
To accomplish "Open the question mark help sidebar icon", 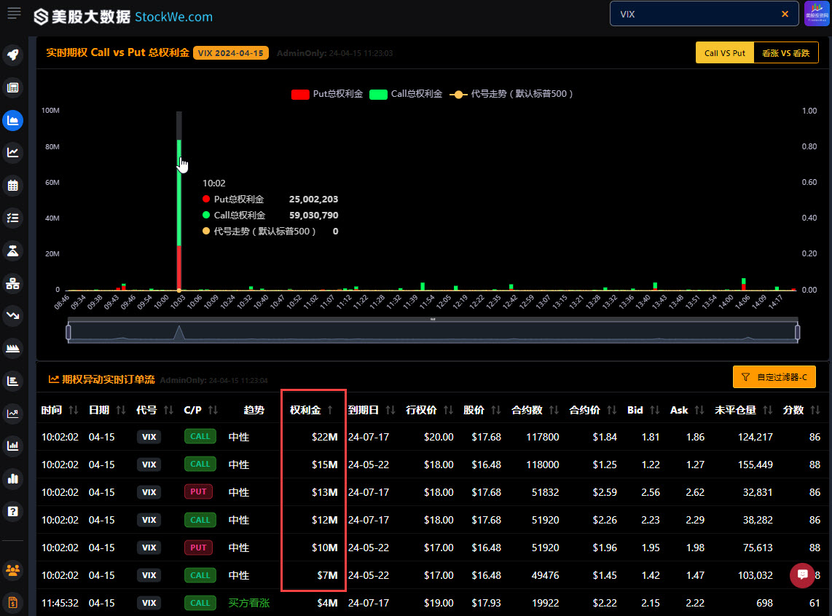I will click(12, 511).
